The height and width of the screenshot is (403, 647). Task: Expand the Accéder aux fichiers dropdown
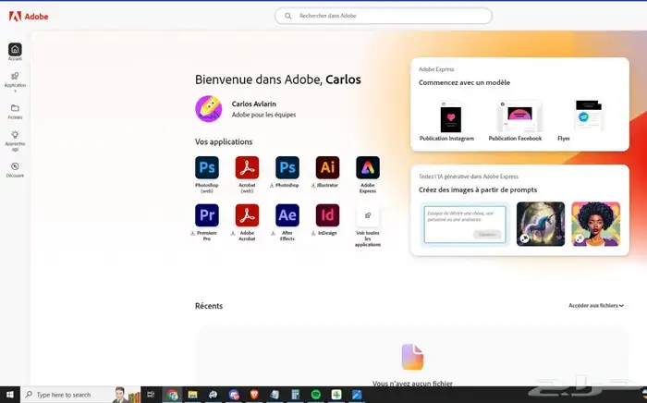596,306
